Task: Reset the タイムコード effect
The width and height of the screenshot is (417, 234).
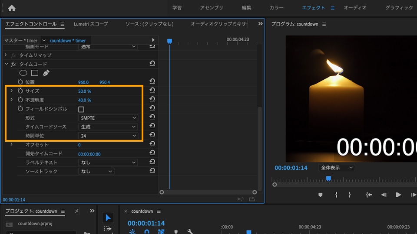Action: [x=152, y=63]
